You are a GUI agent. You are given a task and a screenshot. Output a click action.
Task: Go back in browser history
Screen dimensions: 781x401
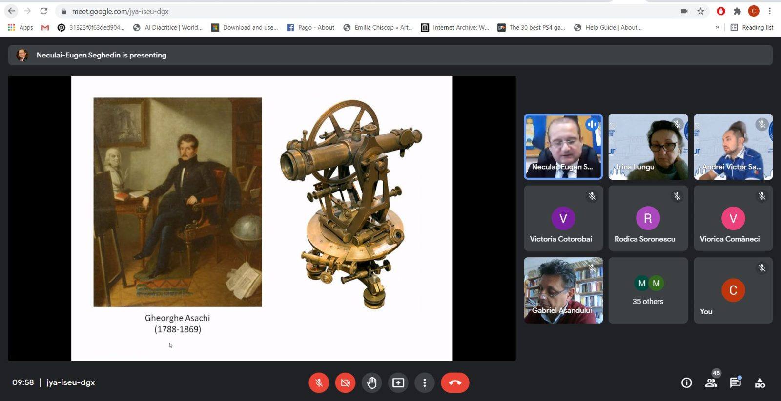tap(11, 11)
